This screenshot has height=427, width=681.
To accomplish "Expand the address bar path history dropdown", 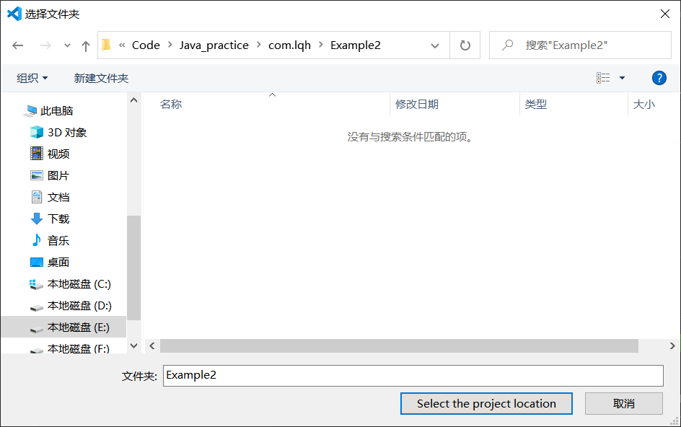I will pyautogui.click(x=435, y=45).
